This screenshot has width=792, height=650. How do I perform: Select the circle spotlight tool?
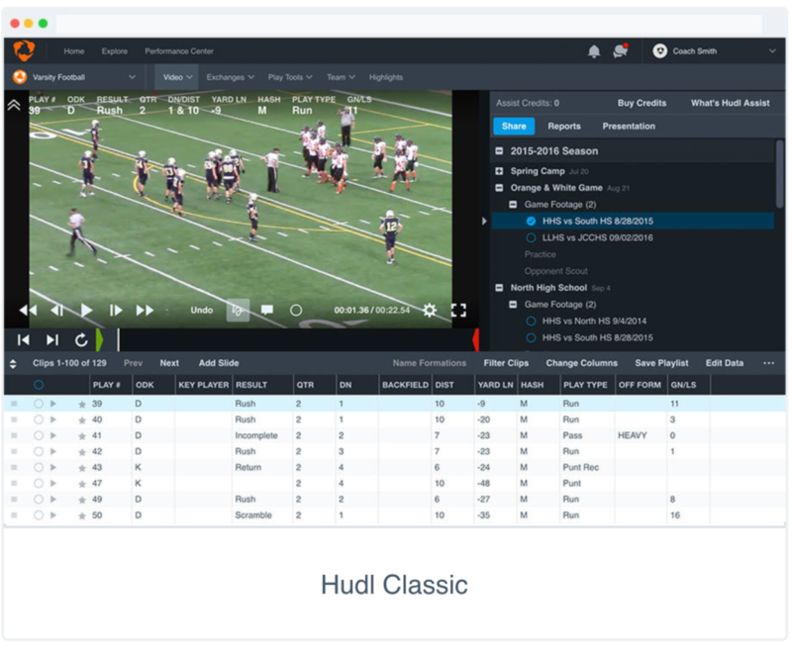[x=296, y=310]
